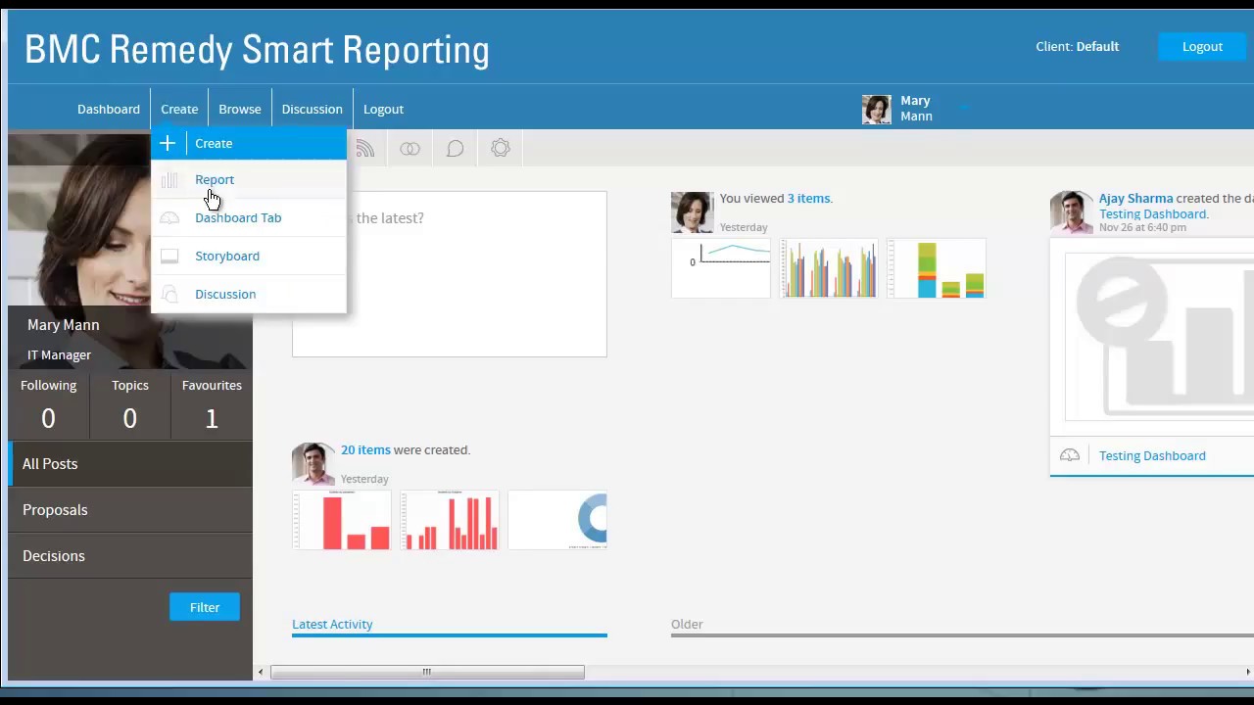Click the blue Logout button at top right
The width and height of the screenshot is (1254, 705).
point(1202,46)
